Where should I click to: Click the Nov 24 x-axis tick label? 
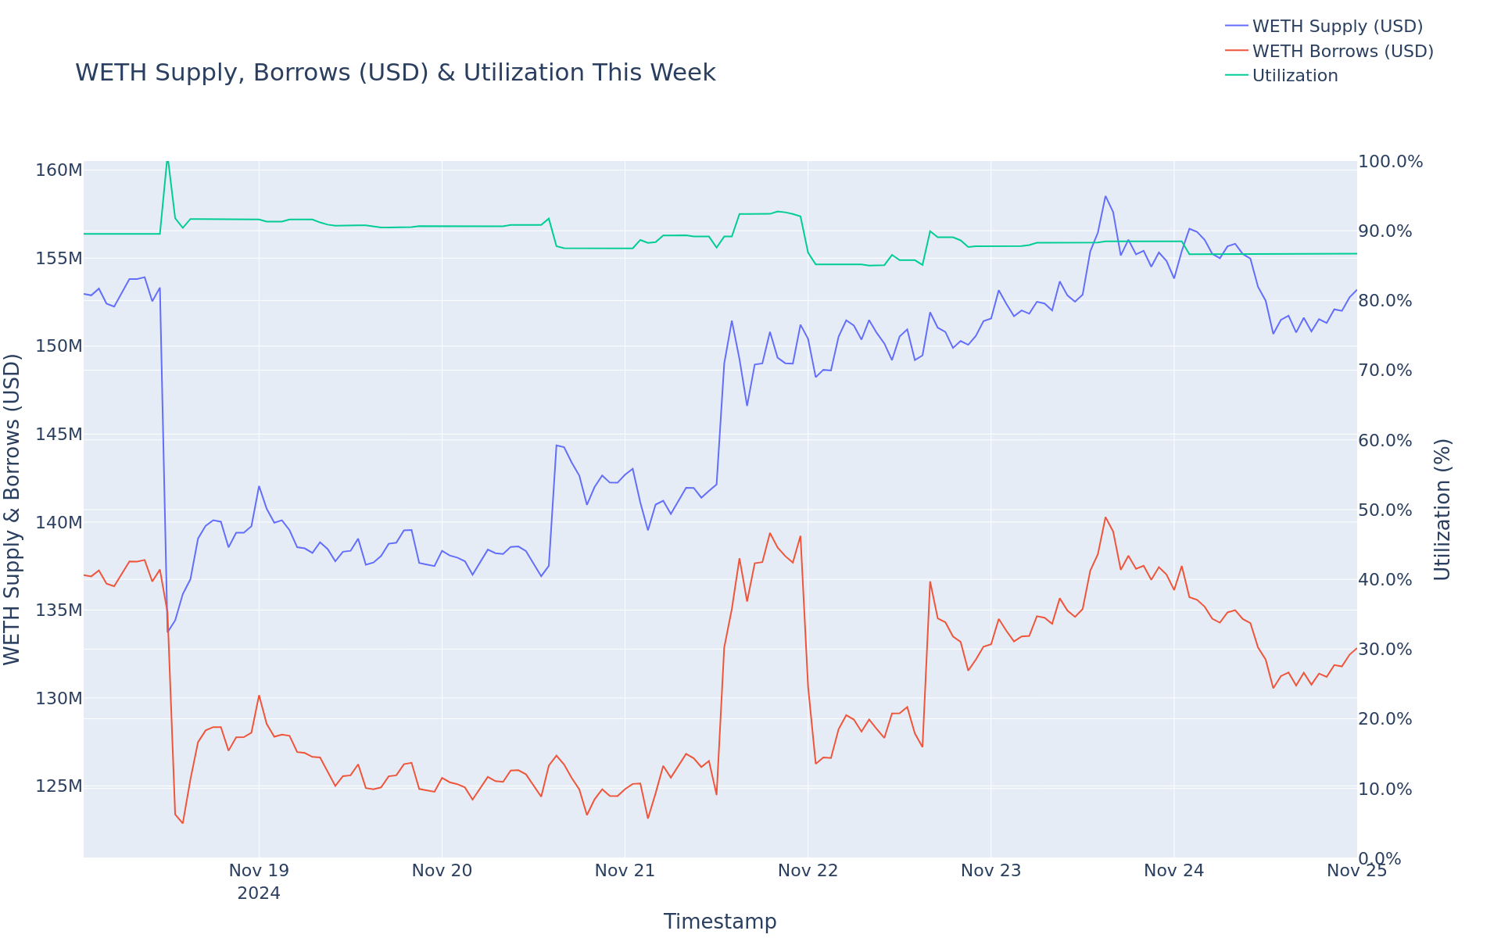1173,871
